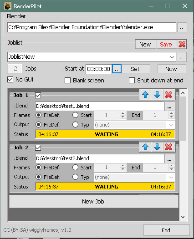Screen dimensions: 194x239
Task: Delete joblist with red X beside Save
Action: 182,44
